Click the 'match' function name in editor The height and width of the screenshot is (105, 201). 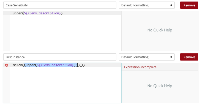17,65
